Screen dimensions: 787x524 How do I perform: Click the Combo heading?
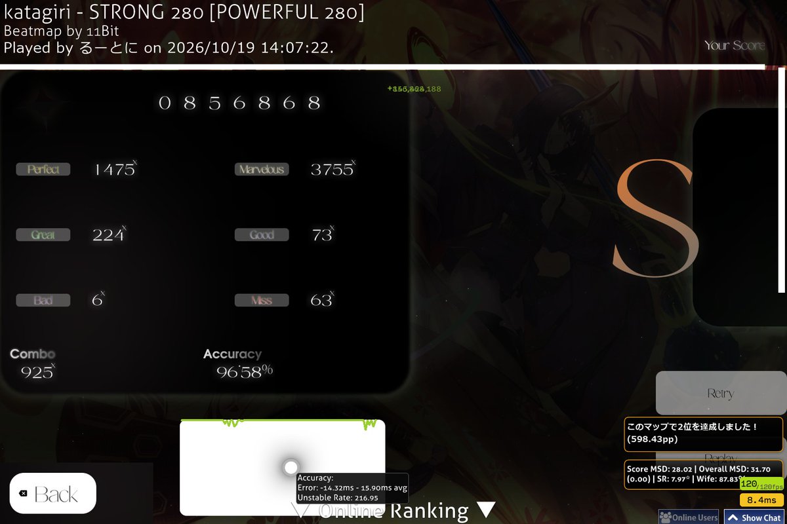pyautogui.click(x=33, y=354)
